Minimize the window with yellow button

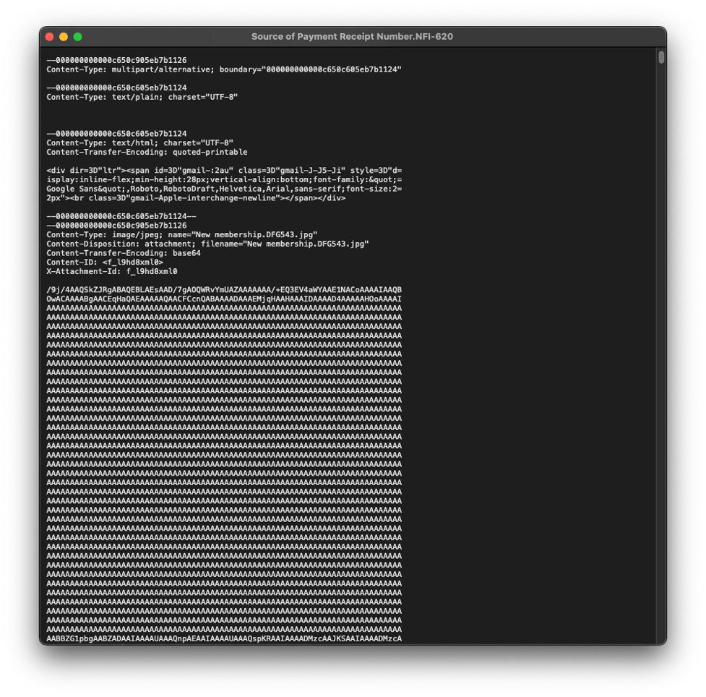click(64, 37)
